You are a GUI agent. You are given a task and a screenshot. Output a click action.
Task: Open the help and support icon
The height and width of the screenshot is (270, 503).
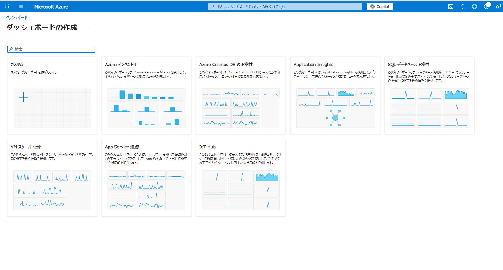(486, 7)
